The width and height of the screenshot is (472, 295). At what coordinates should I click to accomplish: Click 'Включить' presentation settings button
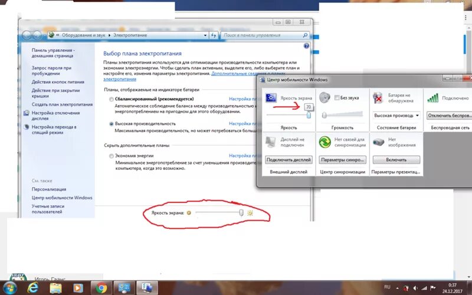coord(396,160)
